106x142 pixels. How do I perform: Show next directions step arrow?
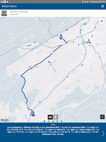tap(103, 134)
